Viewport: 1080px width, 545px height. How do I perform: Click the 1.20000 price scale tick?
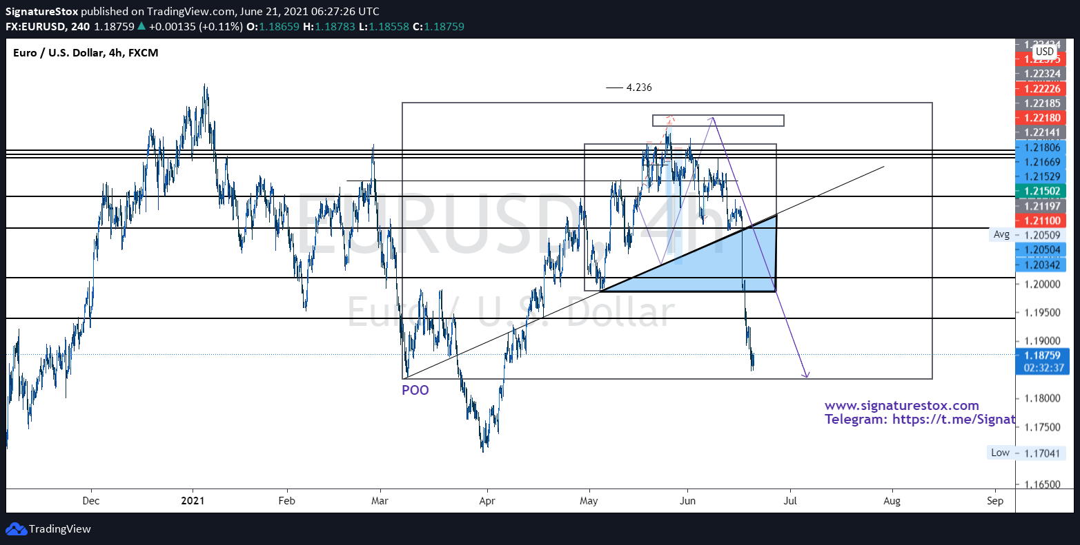1042,284
